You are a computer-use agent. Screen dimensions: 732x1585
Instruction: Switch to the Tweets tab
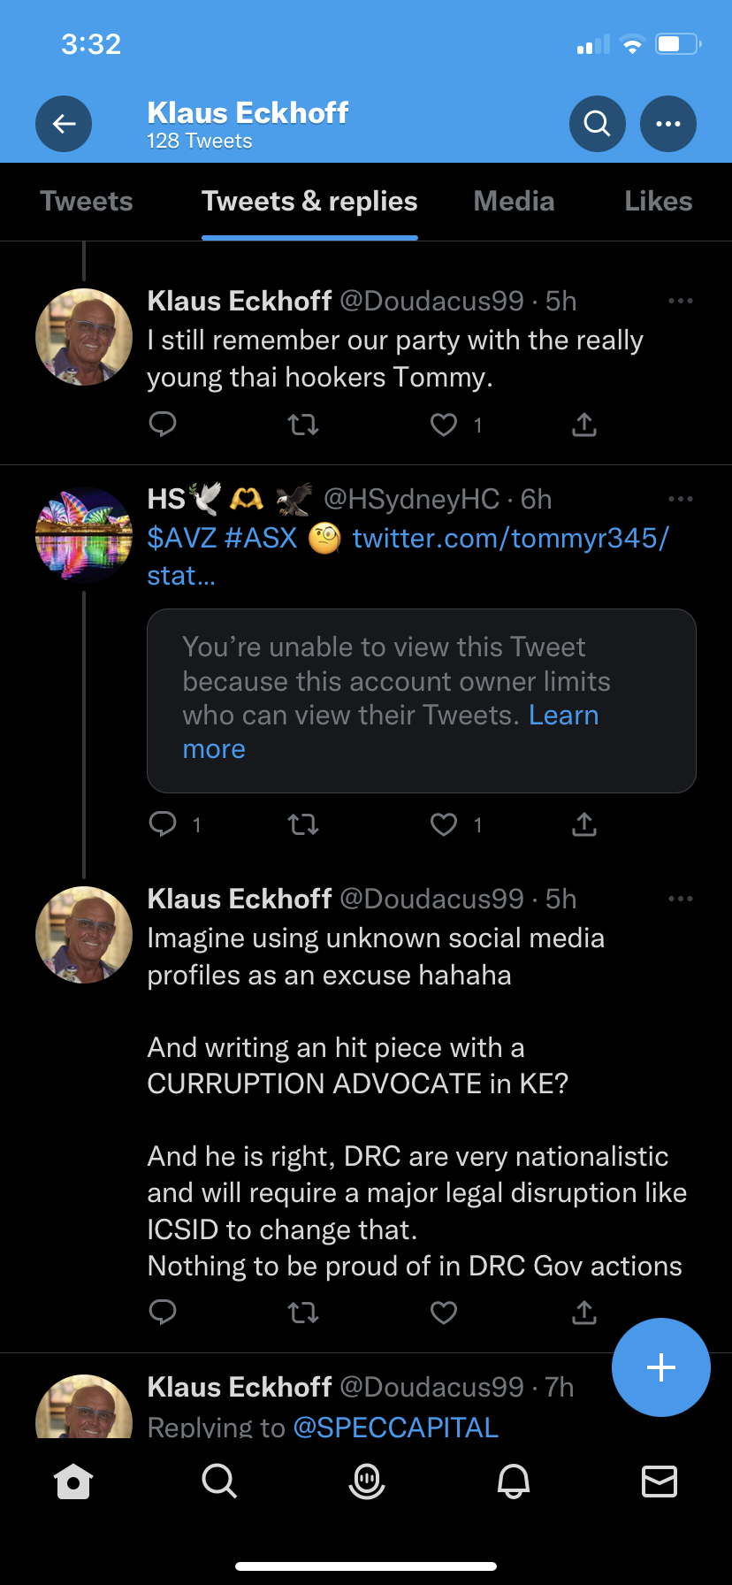[87, 202]
